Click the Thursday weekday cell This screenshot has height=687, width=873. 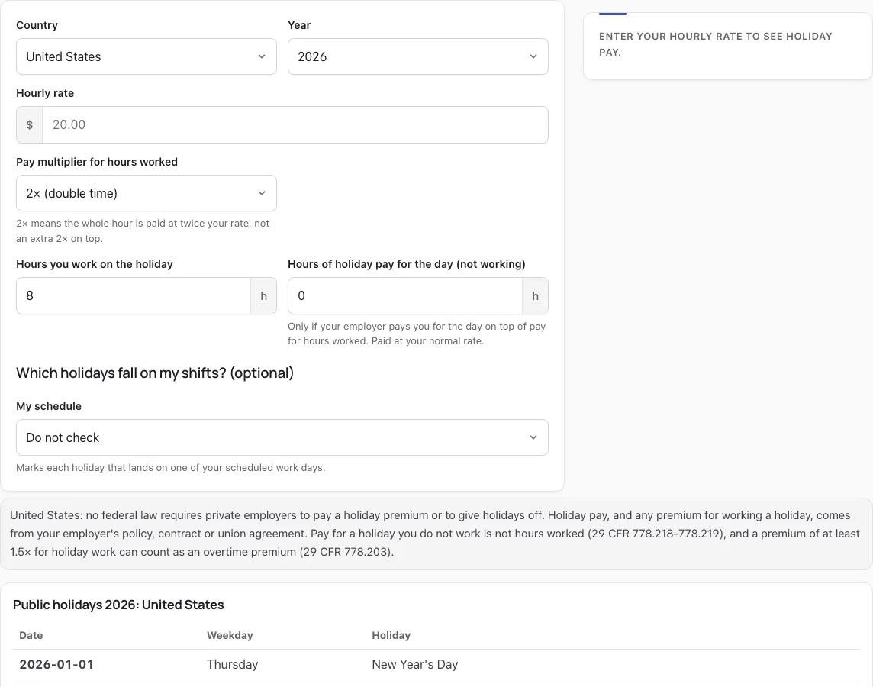click(x=232, y=664)
